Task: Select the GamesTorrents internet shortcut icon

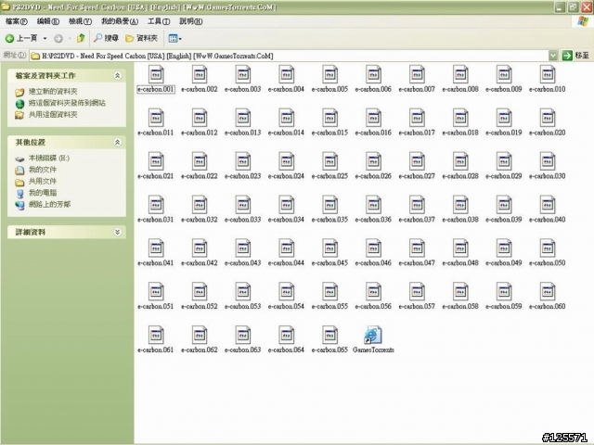Action: click(373, 336)
